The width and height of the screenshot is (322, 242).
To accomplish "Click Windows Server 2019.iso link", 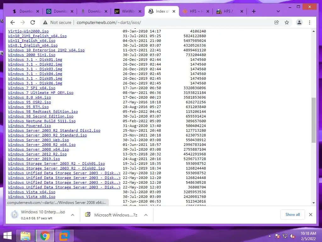I will coord(34,159).
